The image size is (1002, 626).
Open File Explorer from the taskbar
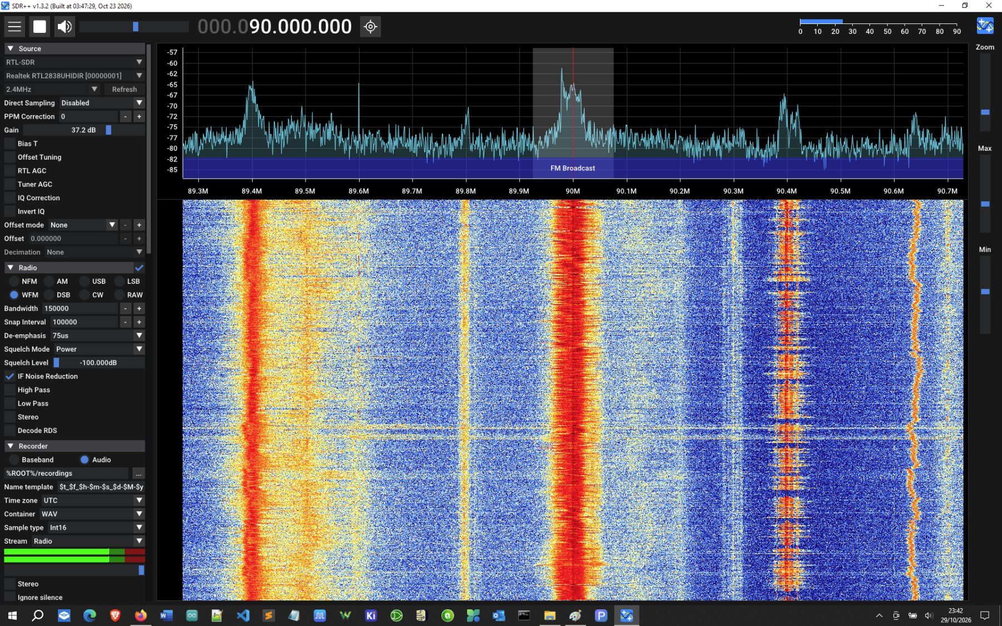550,615
